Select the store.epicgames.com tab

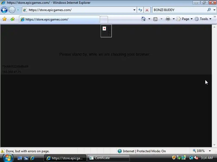pos(59,19)
